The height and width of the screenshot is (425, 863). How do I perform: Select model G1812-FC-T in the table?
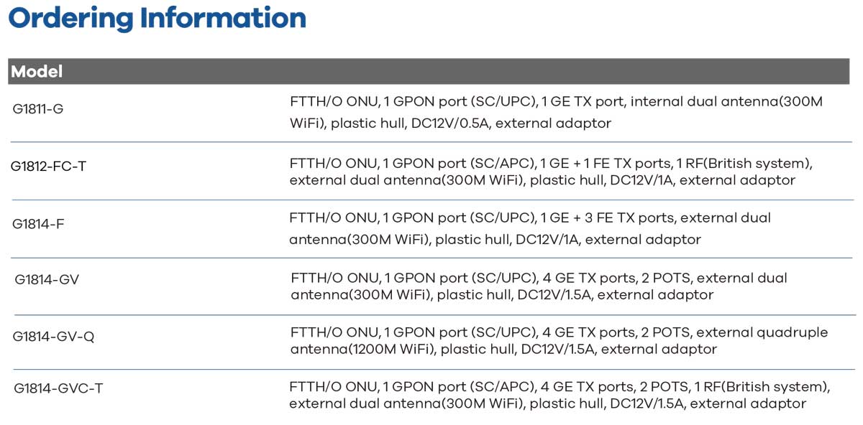(x=48, y=166)
